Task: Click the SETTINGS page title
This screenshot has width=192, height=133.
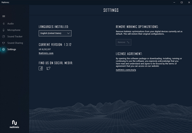Action: (x=111, y=10)
